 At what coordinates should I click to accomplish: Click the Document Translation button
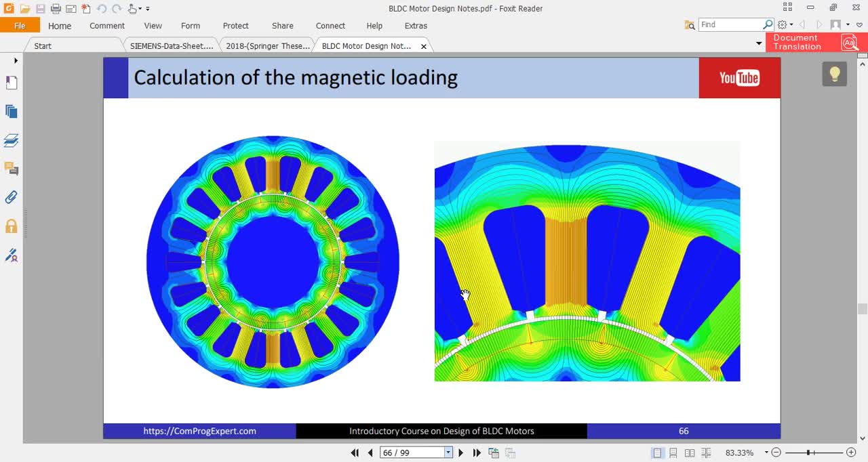tap(816, 42)
